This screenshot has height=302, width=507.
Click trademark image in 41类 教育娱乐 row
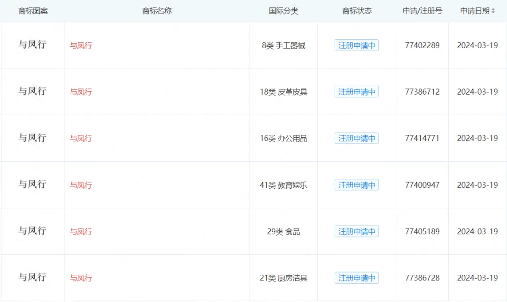pos(32,184)
